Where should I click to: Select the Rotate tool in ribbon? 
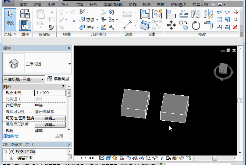point(196,25)
